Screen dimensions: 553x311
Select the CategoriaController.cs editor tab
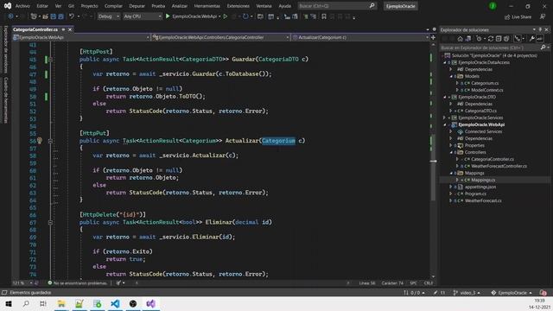pyautogui.click(x=35, y=29)
